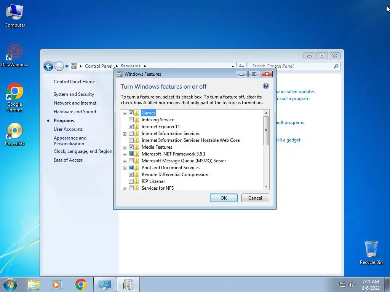Click the Windows Features help icon
Image resolution: width=390 pixels, height=292 pixels.
265,86
